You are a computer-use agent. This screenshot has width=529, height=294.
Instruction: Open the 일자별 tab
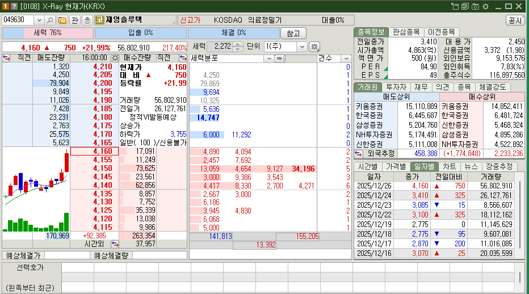click(425, 166)
